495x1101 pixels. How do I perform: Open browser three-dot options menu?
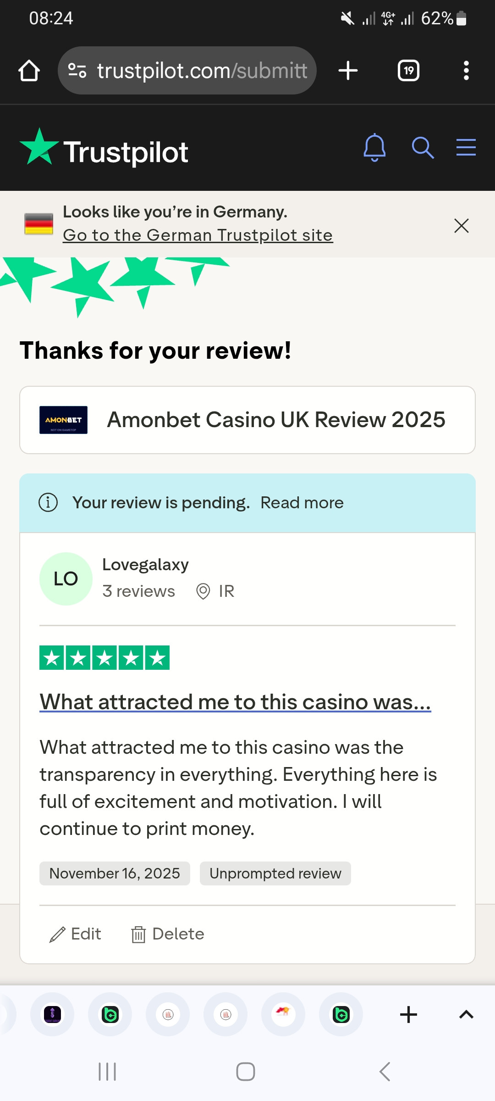coord(466,71)
